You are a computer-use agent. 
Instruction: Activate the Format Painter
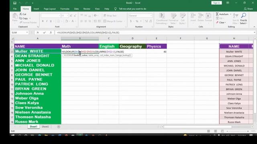pos(28,22)
